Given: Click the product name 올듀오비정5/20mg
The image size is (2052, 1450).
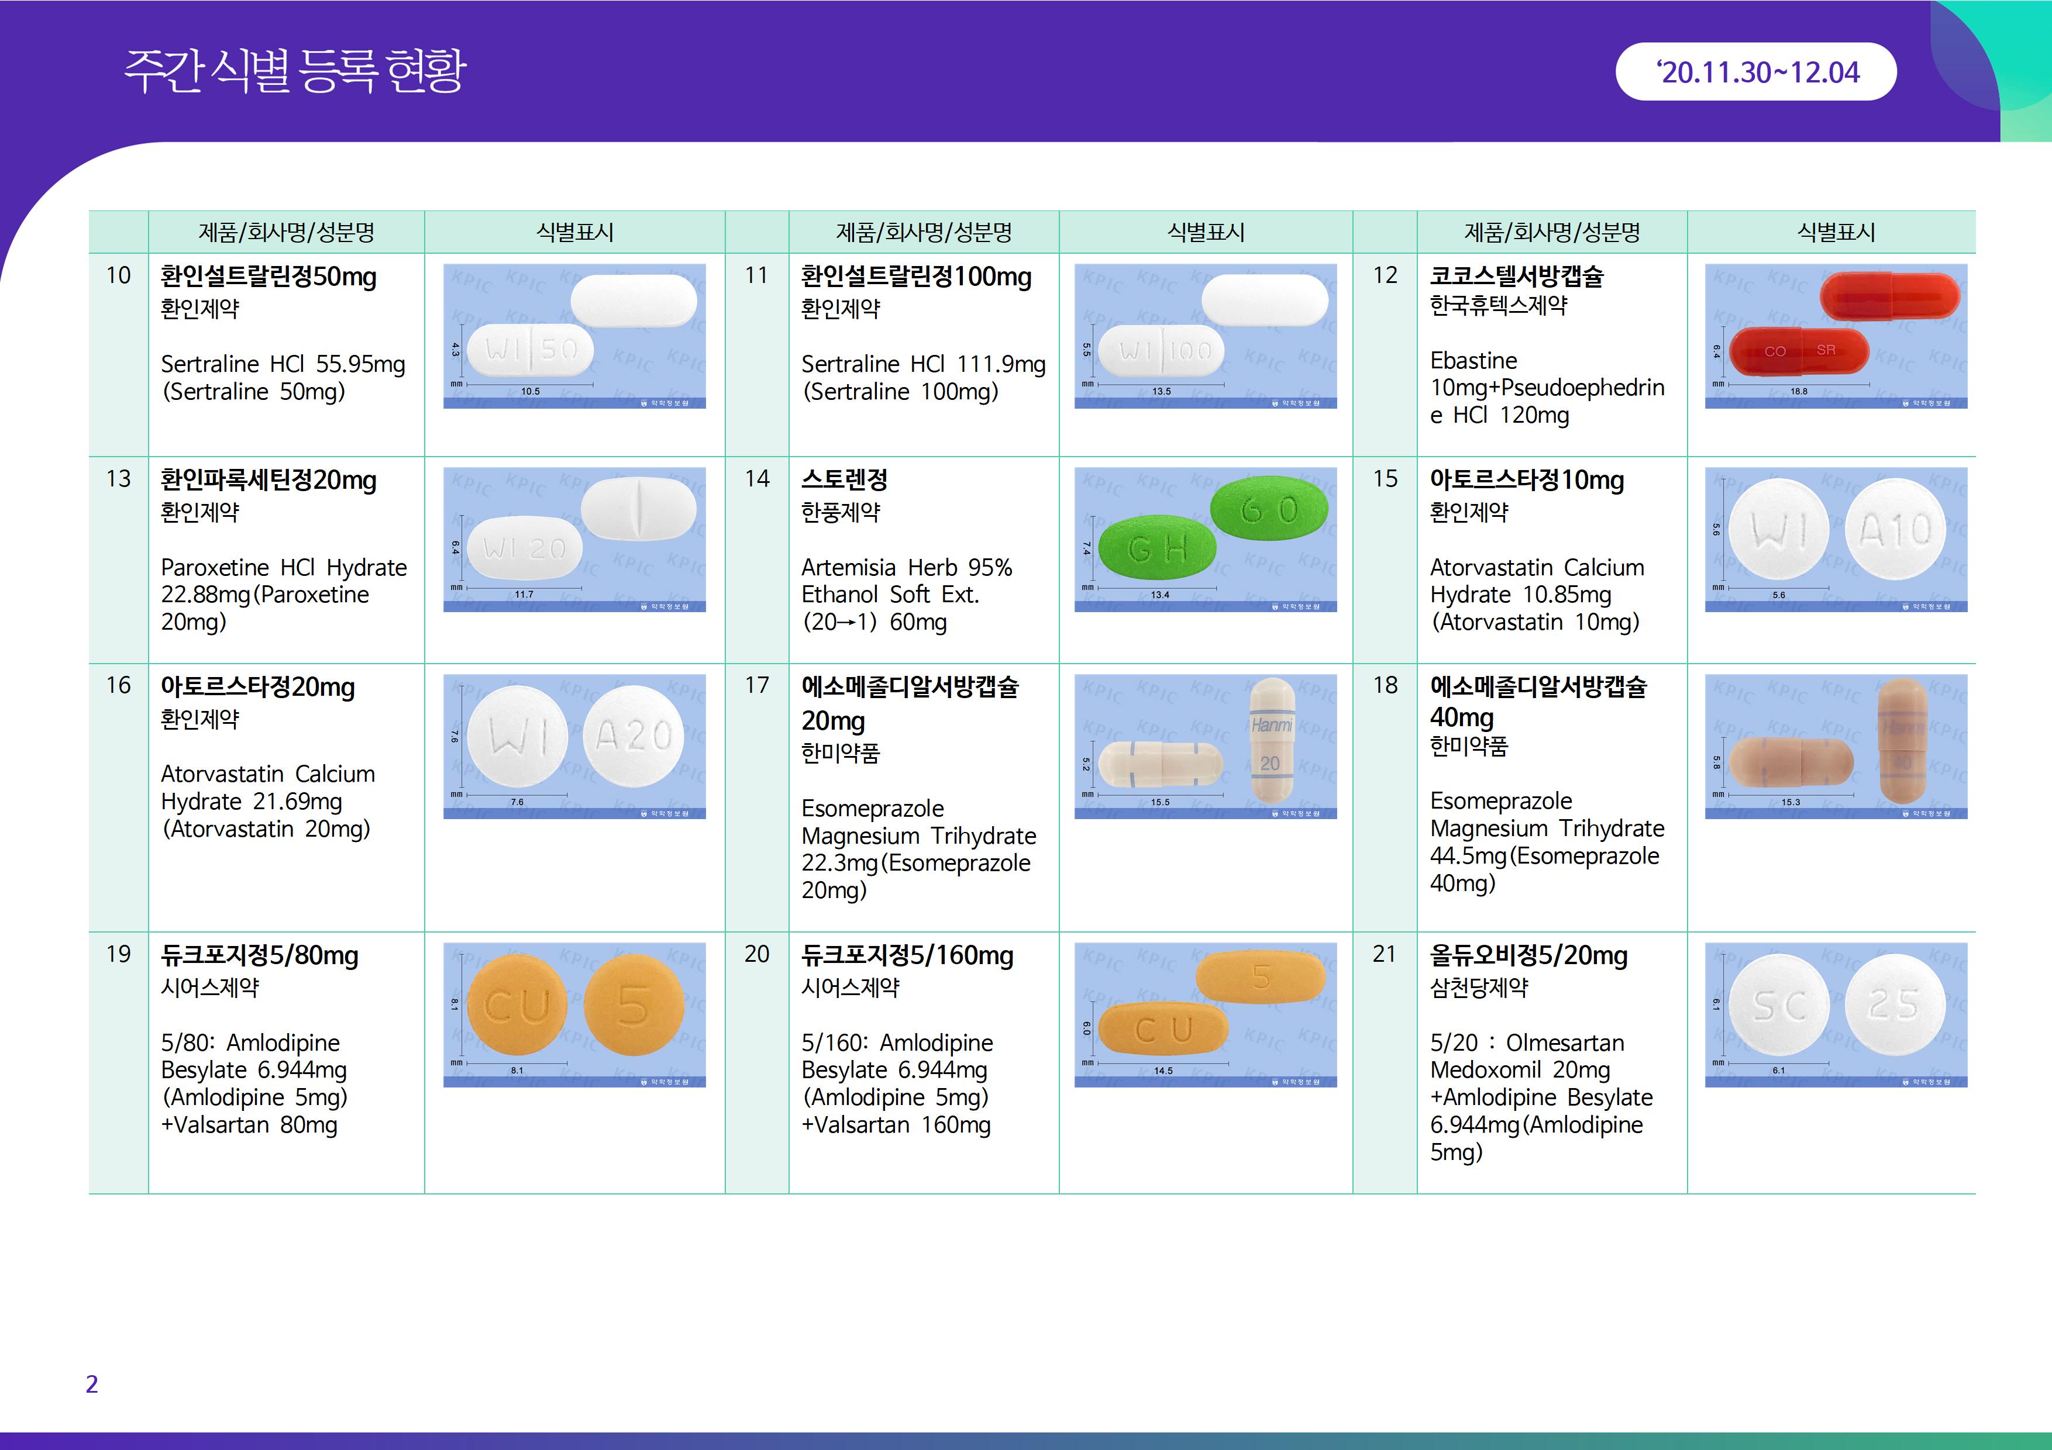Looking at the screenshot, I should [x=1528, y=956].
